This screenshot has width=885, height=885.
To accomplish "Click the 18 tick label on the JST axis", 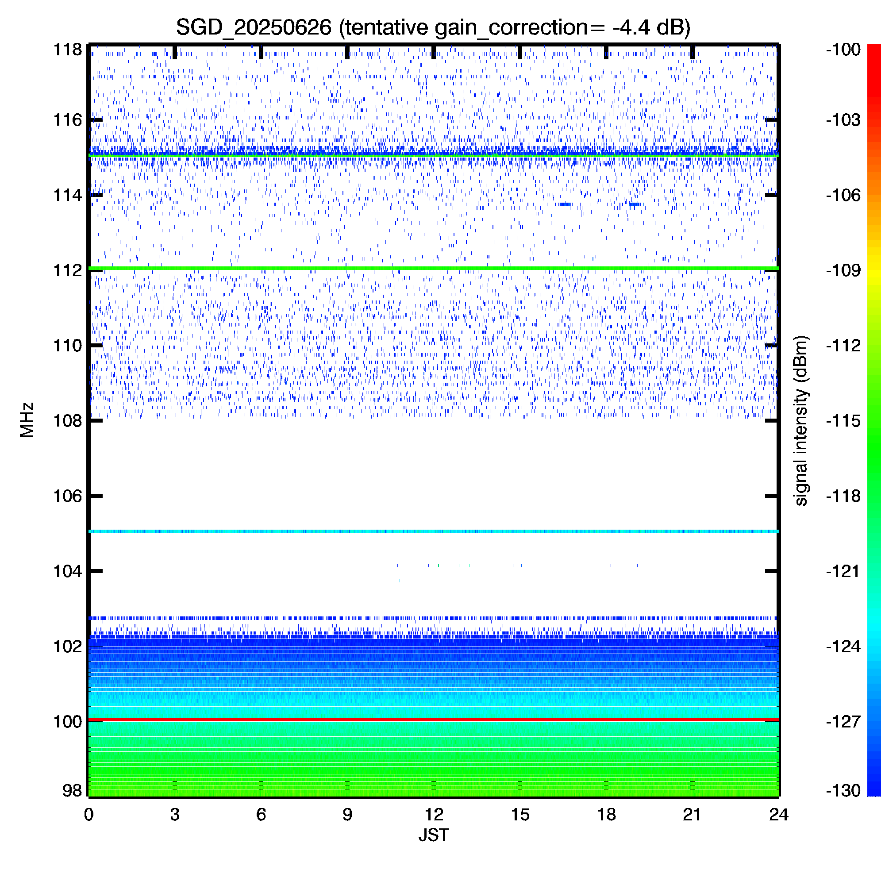I will (607, 815).
